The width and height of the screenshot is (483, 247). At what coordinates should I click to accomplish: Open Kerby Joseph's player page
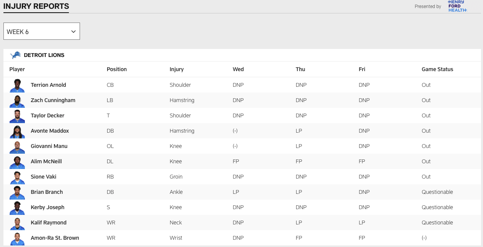click(x=47, y=207)
